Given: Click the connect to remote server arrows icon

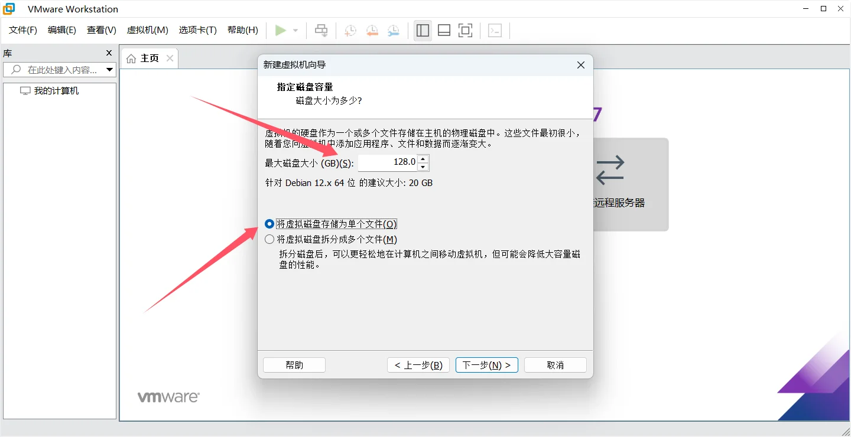Looking at the screenshot, I should point(610,169).
